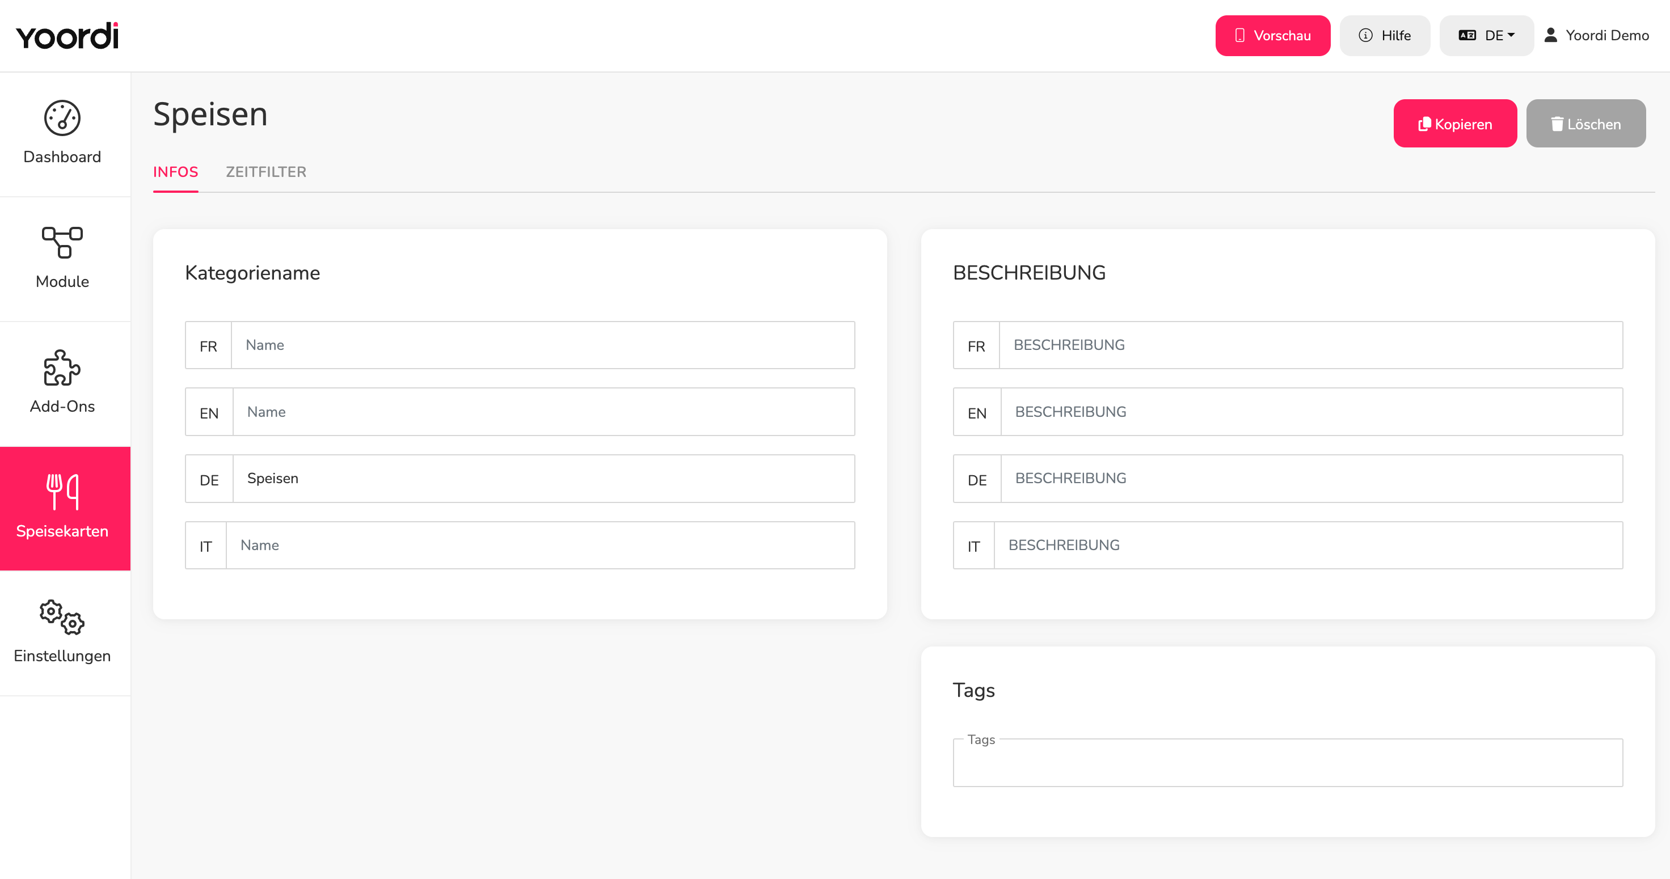
Task: Open the Einstellungen gears icon
Action: (62, 616)
